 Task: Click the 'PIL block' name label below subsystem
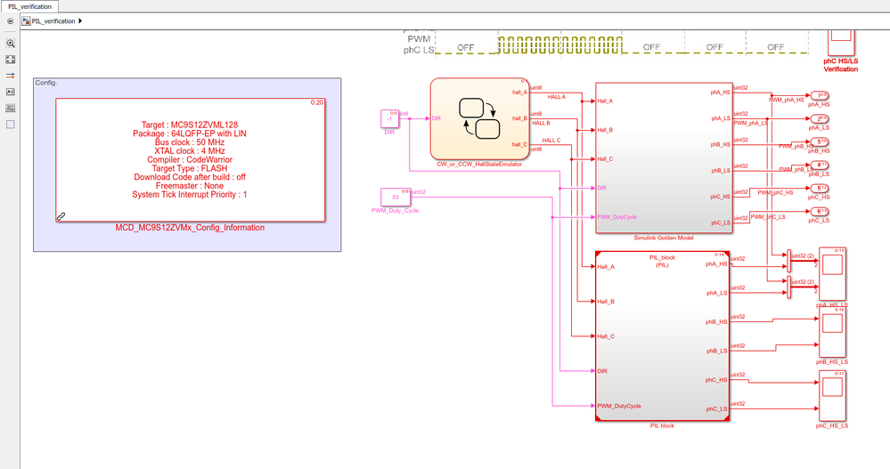click(x=663, y=425)
